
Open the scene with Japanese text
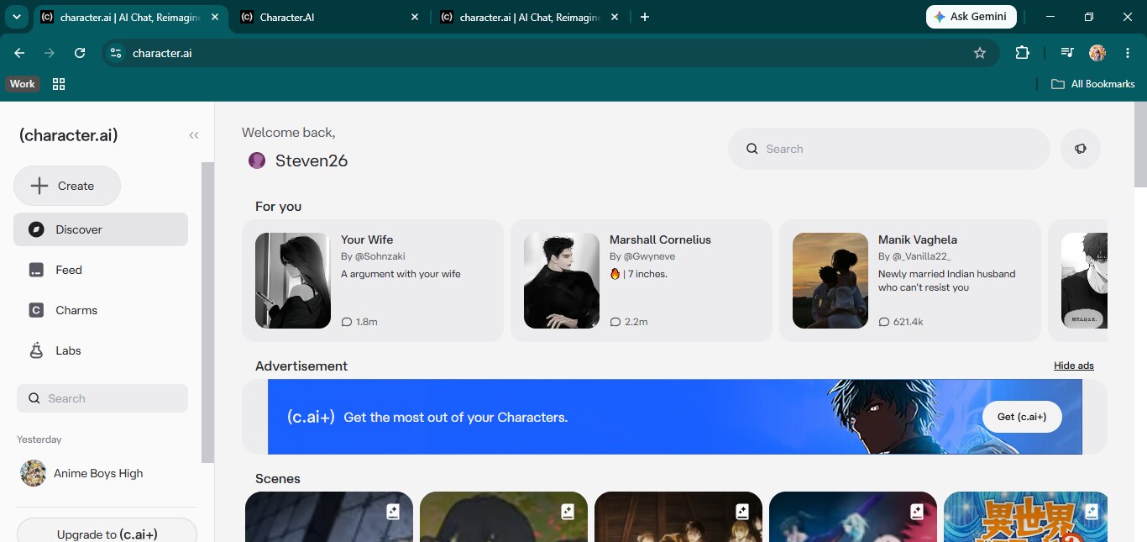[x=1025, y=517]
